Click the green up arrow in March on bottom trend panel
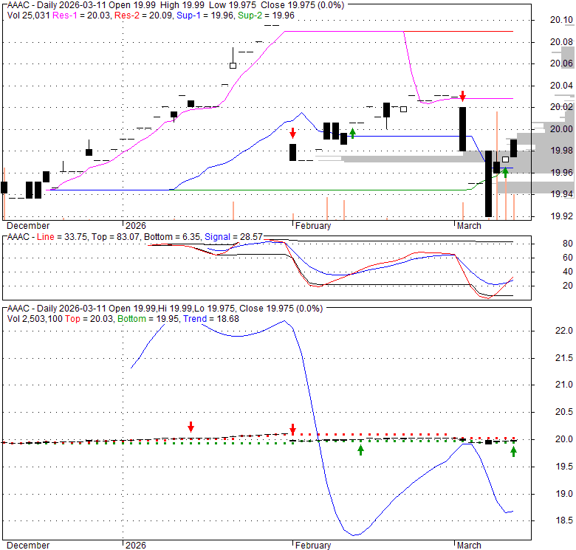 pos(513,451)
